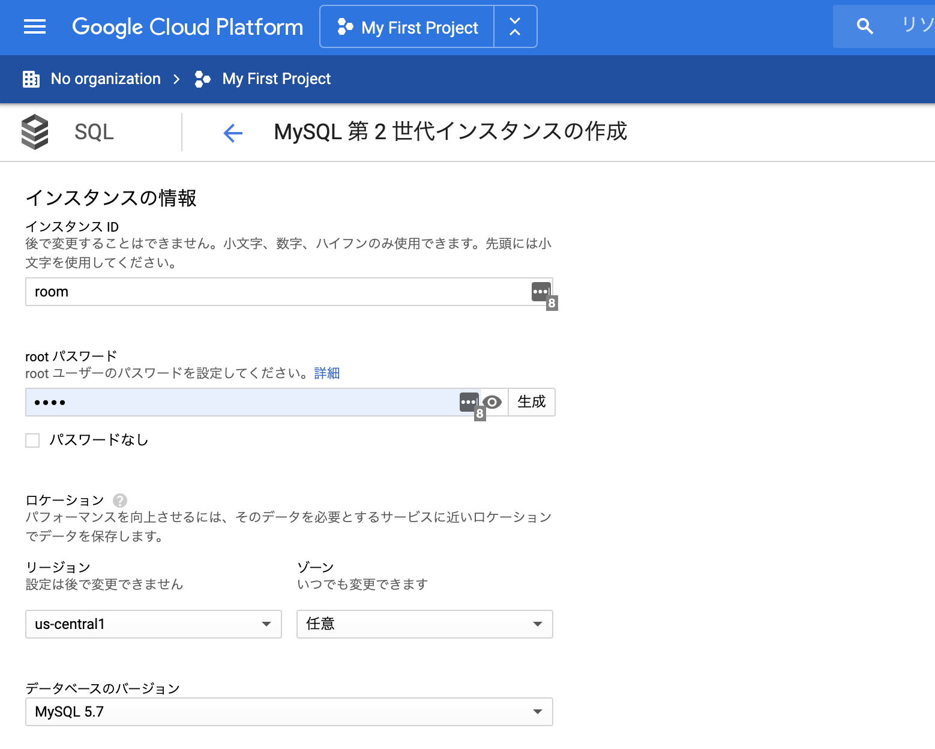
Task: Open the database version dropdown MySQL 5.7
Action: (289, 712)
